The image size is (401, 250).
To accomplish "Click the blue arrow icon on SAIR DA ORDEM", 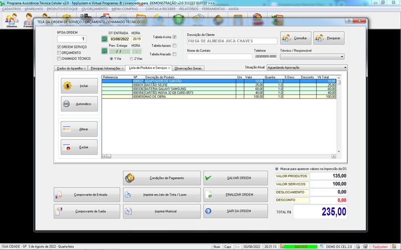I will point(208,211).
